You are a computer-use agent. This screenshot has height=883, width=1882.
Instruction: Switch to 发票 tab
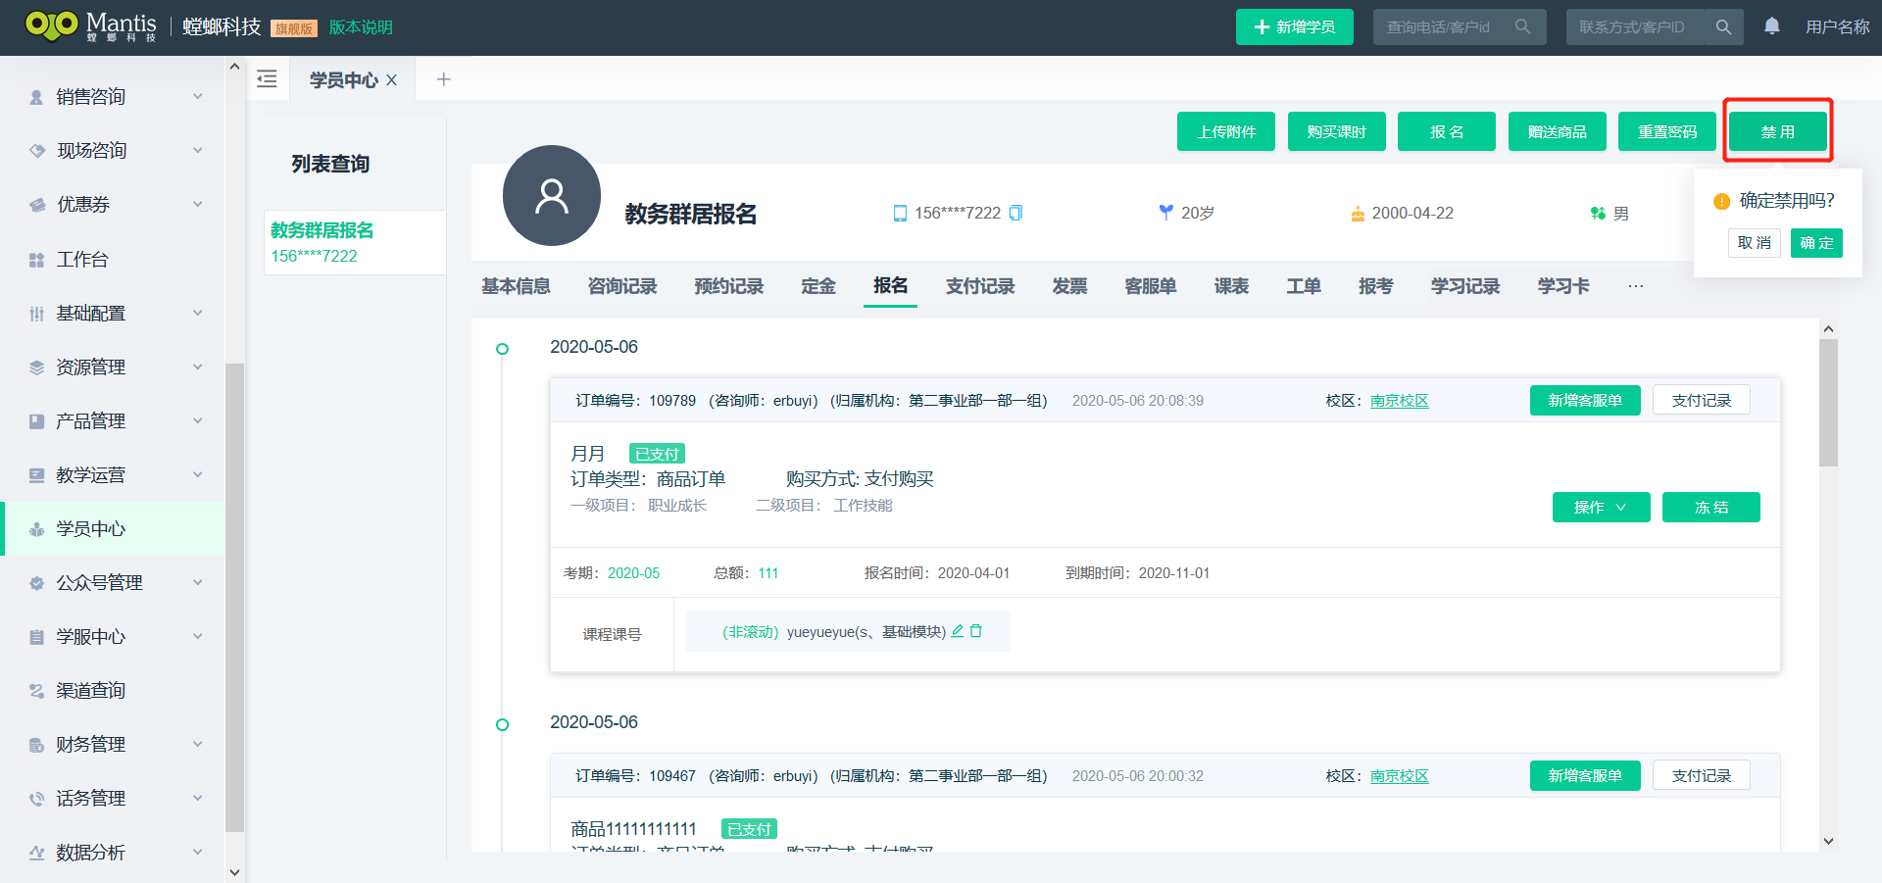pyautogui.click(x=1069, y=286)
